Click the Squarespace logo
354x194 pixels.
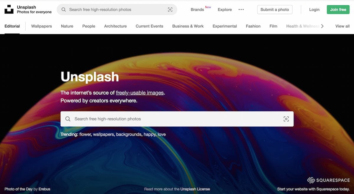pyautogui.click(x=328, y=180)
